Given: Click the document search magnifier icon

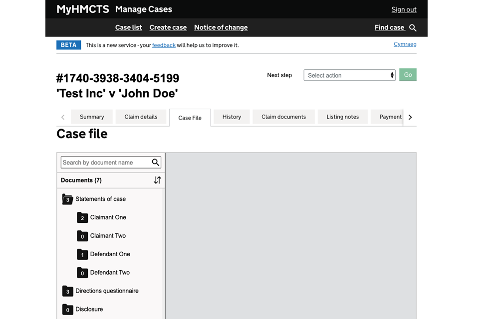Looking at the screenshot, I should coord(156,162).
